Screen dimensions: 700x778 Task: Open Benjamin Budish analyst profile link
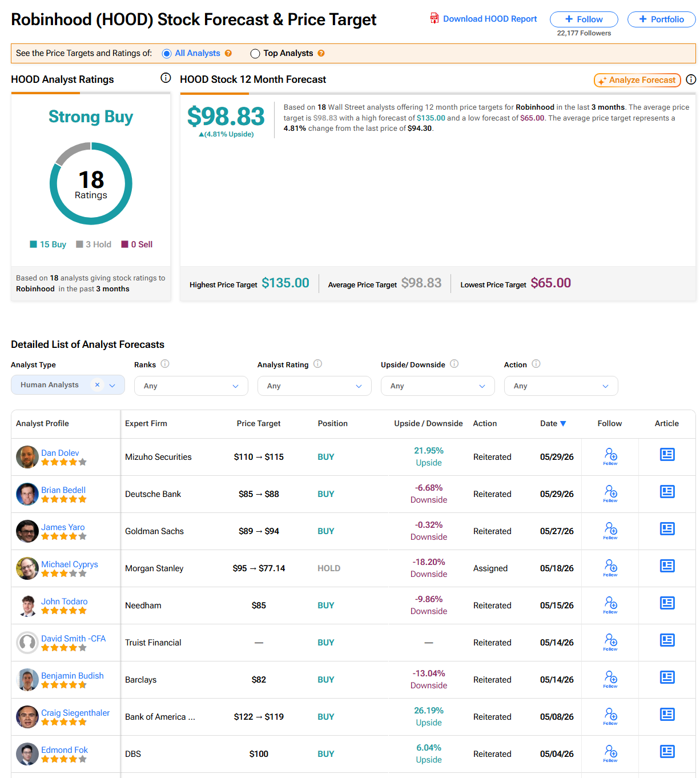click(x=73, y=676)
